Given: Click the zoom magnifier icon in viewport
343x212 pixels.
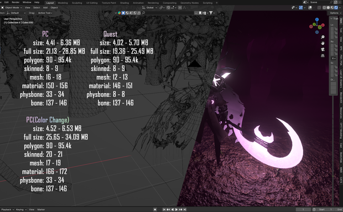Looking at the screenshot, I should 323,37.
